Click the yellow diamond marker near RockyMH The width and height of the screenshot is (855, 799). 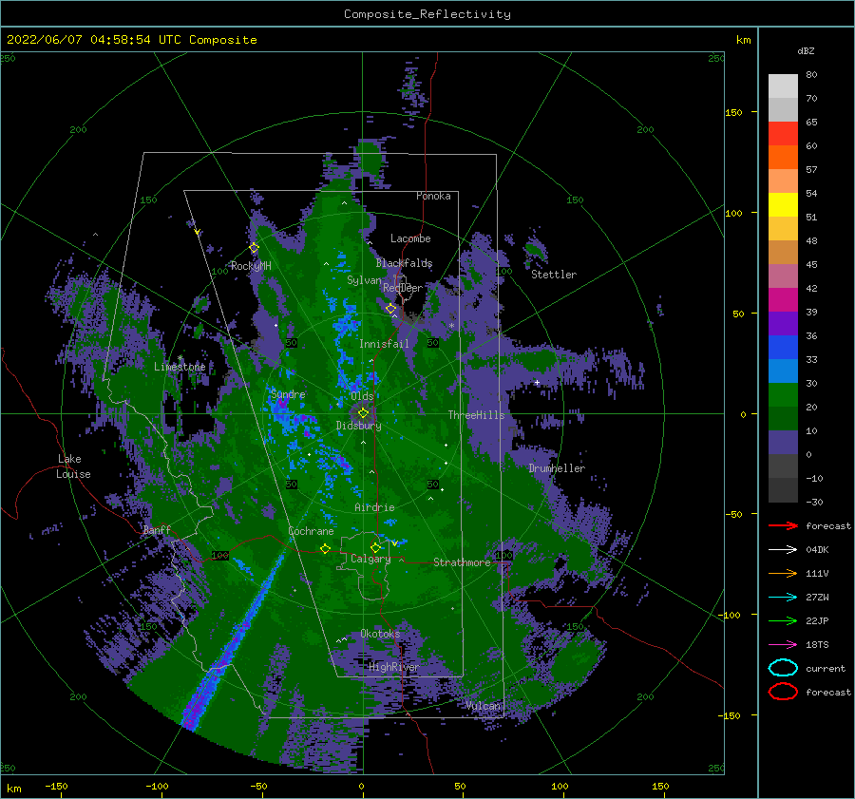pyautogui.click(x=254, y=248)
